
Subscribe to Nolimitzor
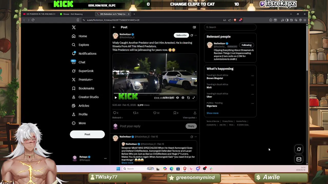[x=181, y=35]
